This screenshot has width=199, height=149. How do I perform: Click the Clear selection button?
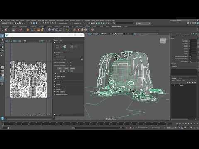point(66,68)
